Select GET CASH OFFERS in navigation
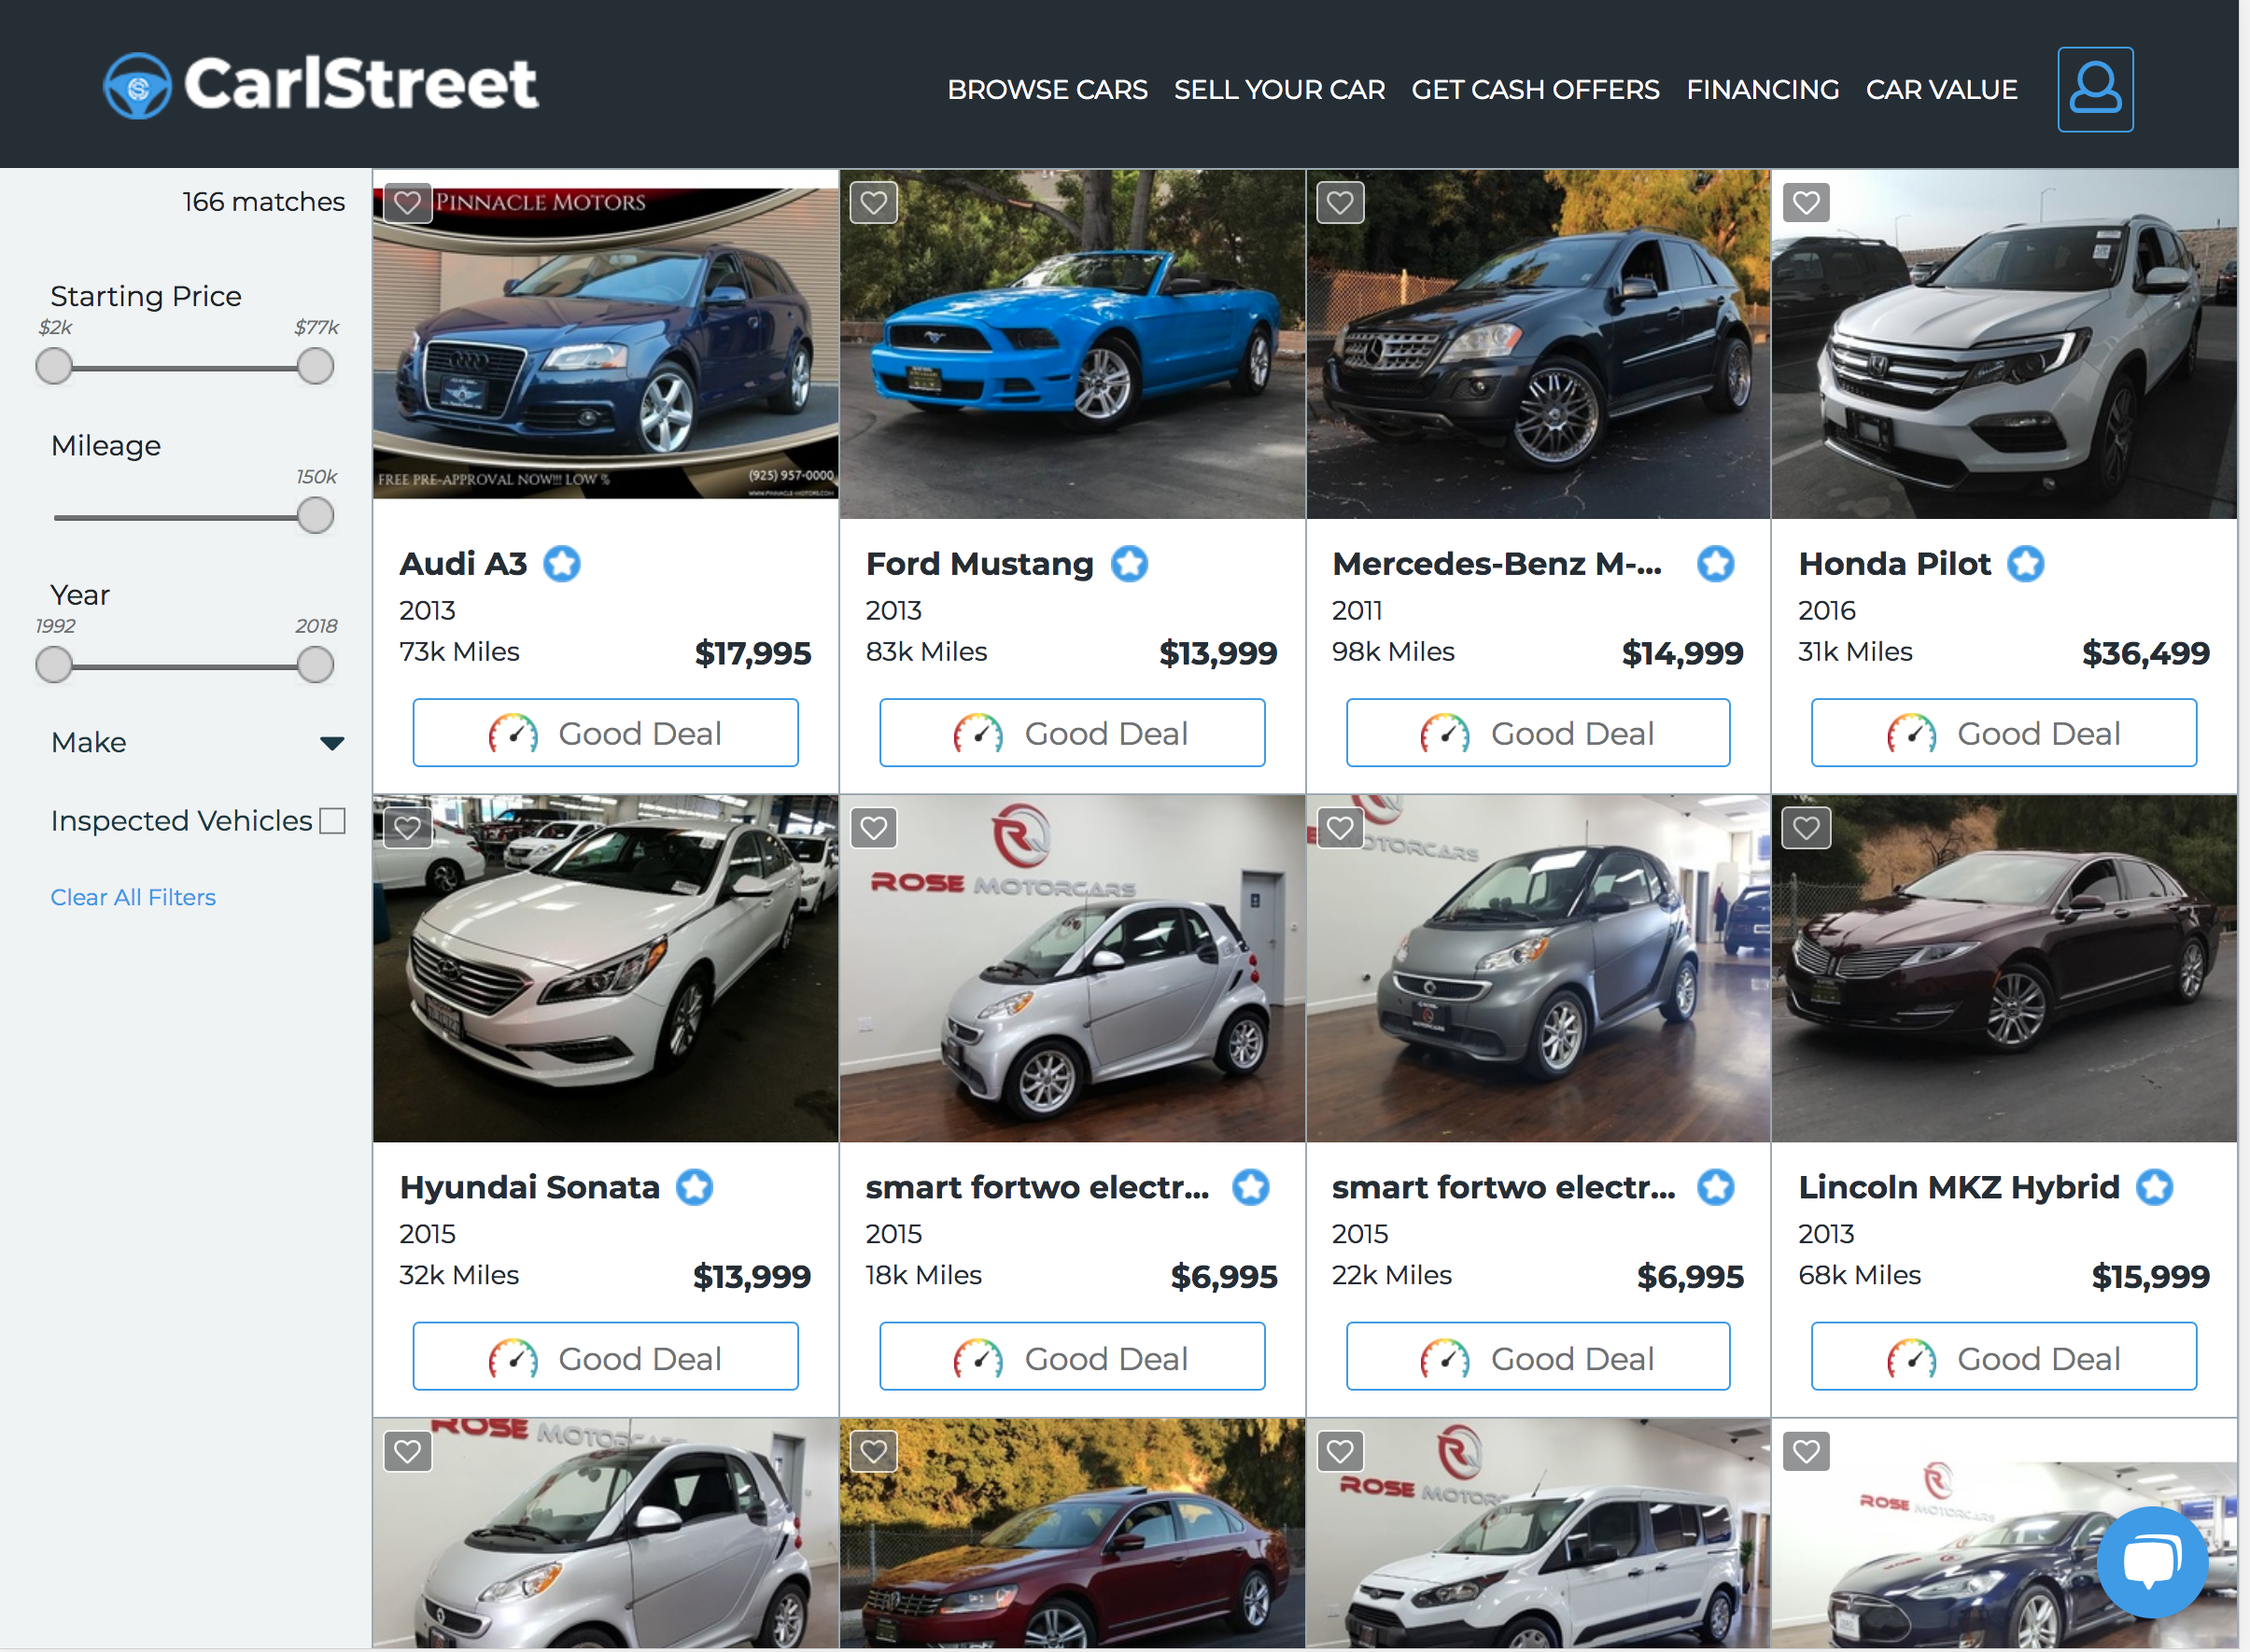The width and height of the screenshot is (2250, 1652). 1534,90
